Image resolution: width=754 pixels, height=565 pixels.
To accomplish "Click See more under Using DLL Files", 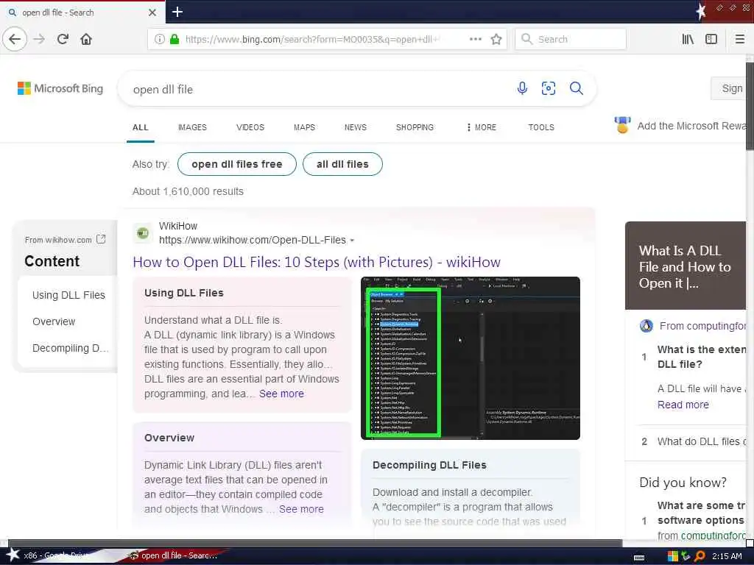I will (x=281, y=394).
